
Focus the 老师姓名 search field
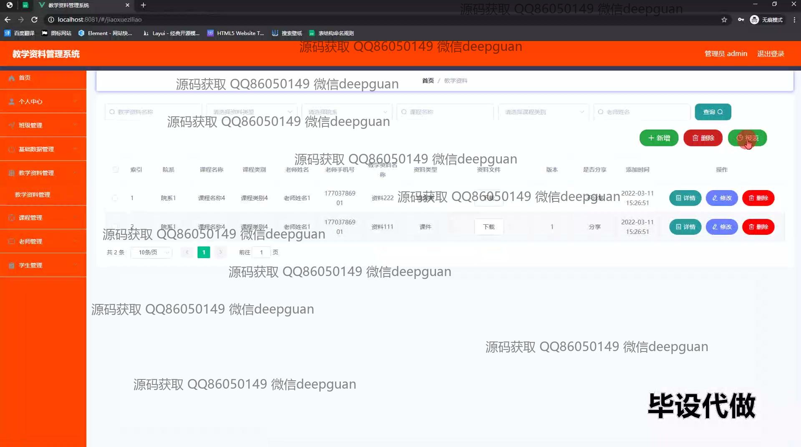[642, 112]
